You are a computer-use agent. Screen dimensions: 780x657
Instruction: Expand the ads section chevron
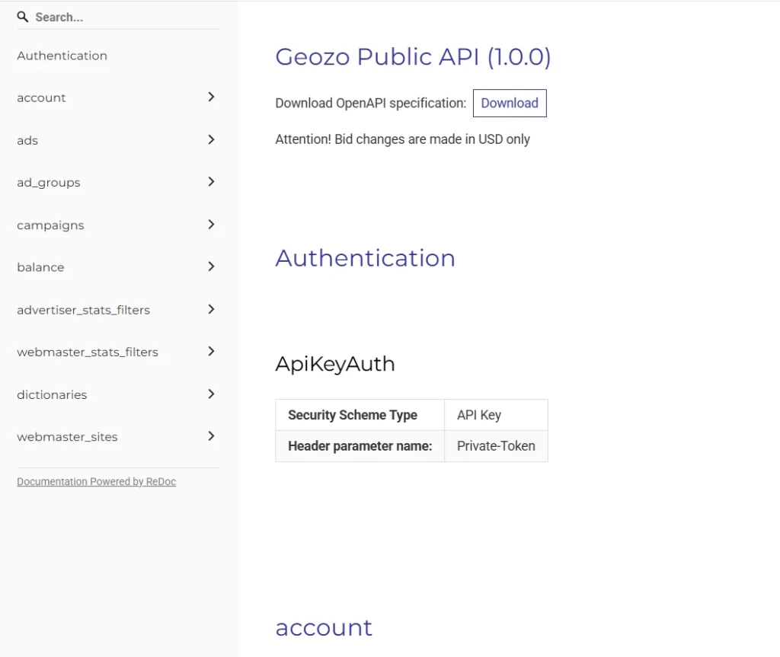point(212,140)
